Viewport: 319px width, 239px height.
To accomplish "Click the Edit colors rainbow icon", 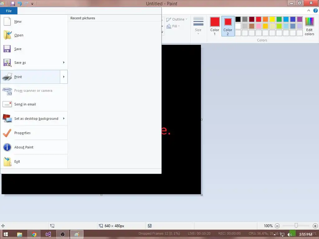I will (309, 21).
